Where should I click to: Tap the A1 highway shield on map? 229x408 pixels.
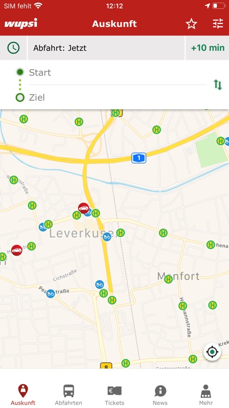139,158
